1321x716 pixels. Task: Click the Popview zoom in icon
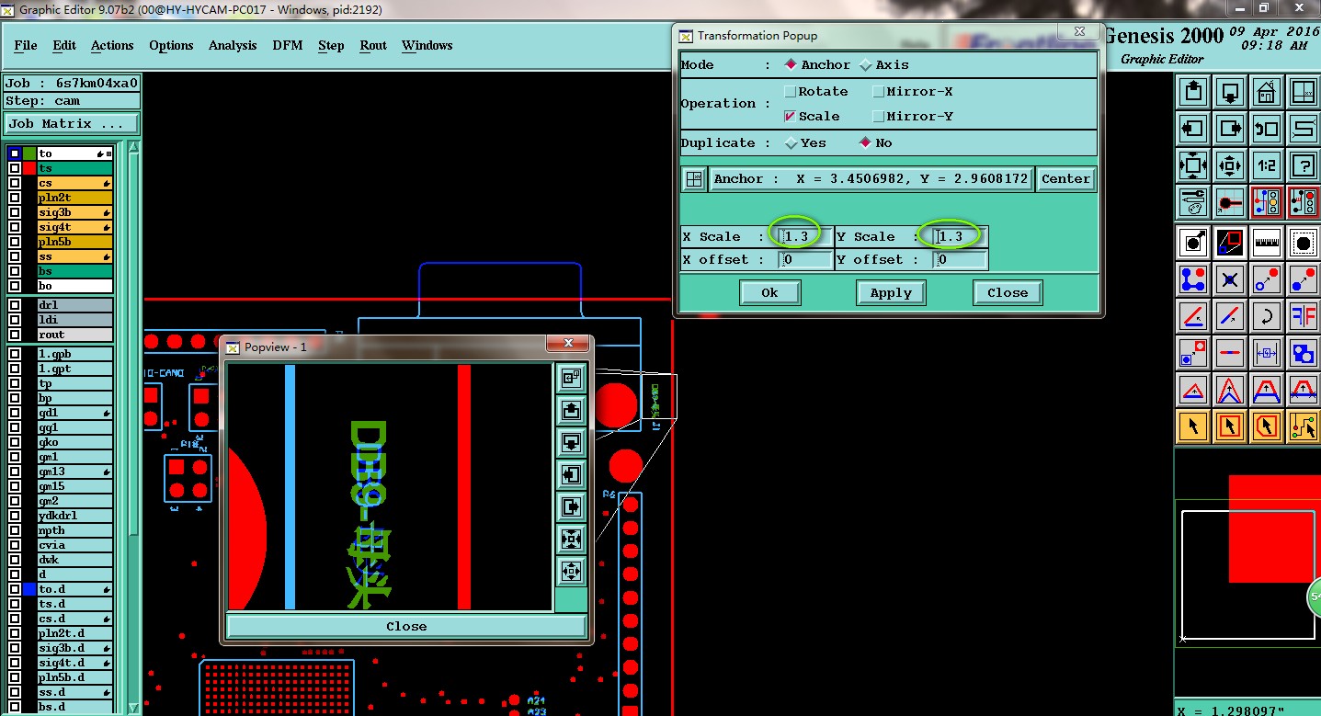pyautogui.click(x=571, y=540)
